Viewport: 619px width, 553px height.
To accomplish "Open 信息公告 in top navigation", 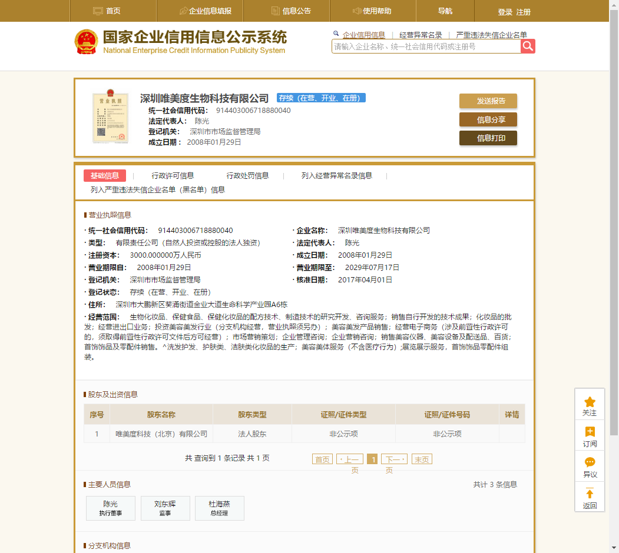I will [291, 11].
